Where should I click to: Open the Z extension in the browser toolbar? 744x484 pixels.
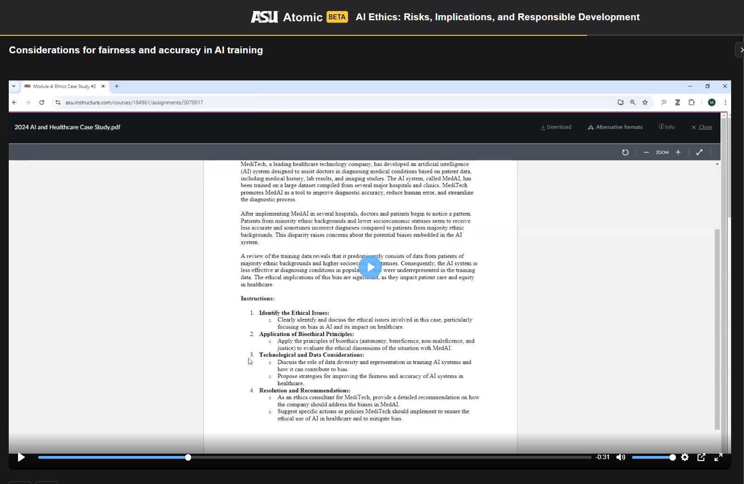678,102
